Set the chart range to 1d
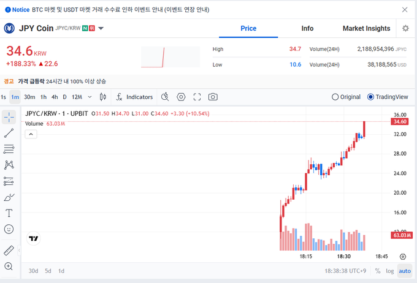The image size is (417, 283). 61,271
